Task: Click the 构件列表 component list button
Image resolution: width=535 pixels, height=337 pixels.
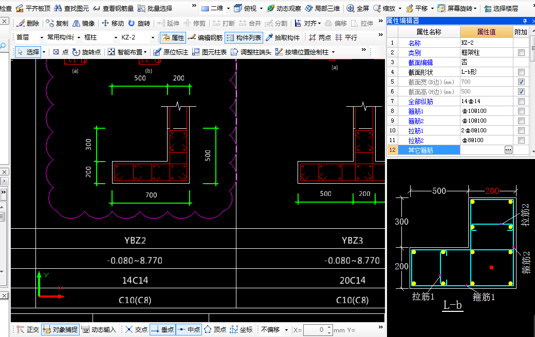Action: point(244,38)
